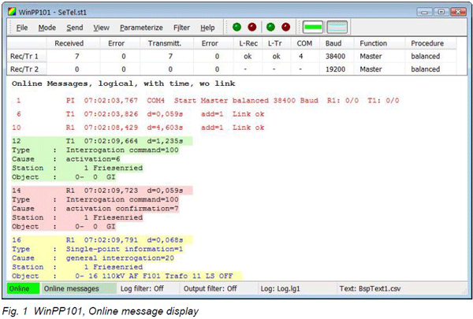Click the second green circle toolbar button
Screen dimensions: 473x319
[x=271, y=27]
